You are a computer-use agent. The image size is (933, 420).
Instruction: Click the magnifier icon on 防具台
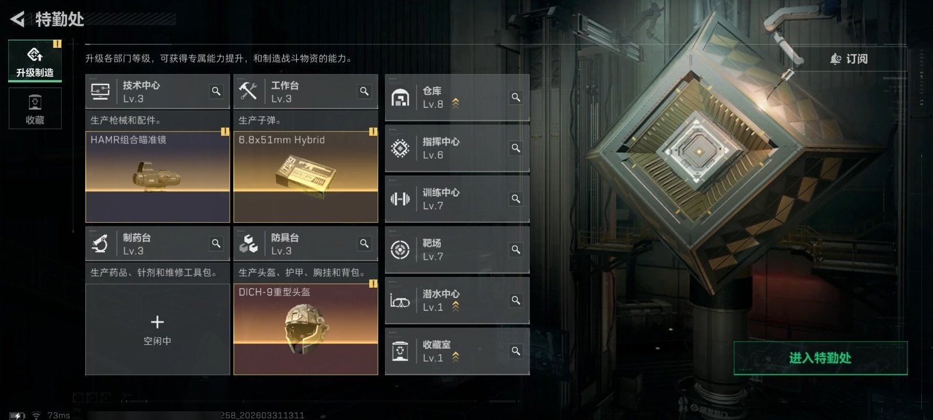coord(364,243)
